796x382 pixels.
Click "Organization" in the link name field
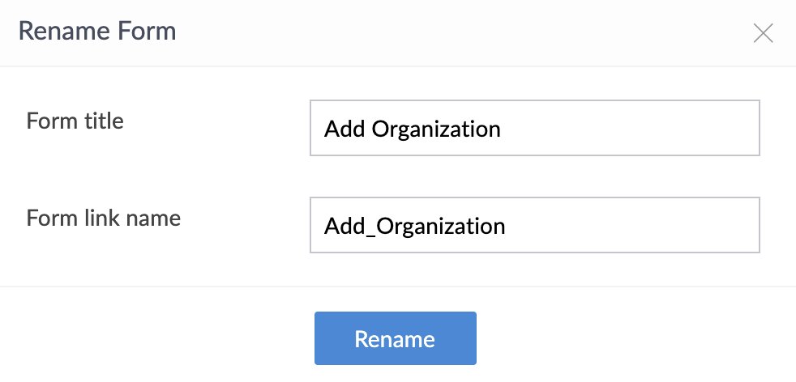(x=441, y=226)
